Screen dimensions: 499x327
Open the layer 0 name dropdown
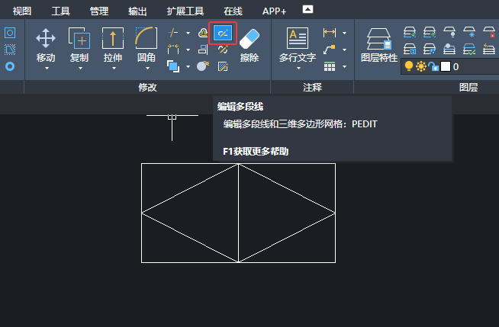click(x=450, y=66)
